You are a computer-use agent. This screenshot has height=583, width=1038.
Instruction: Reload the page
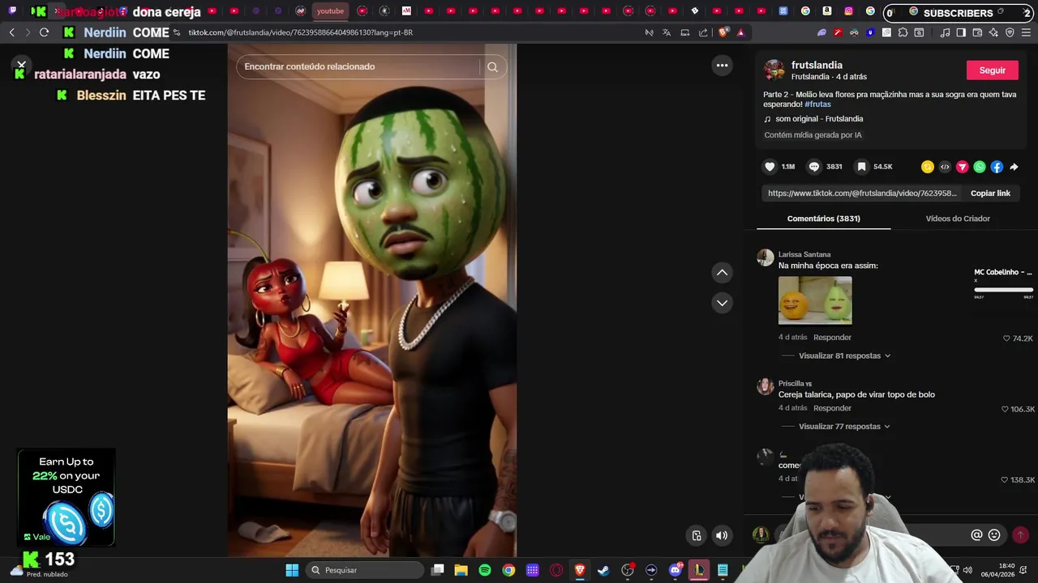(44, 32)
